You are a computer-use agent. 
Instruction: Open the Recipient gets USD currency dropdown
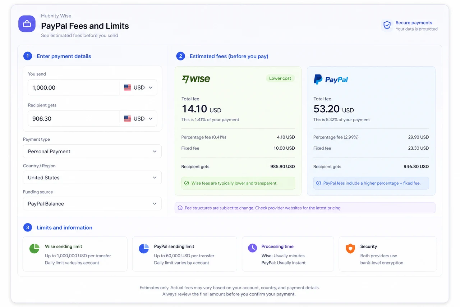click(x=138, y=118)
